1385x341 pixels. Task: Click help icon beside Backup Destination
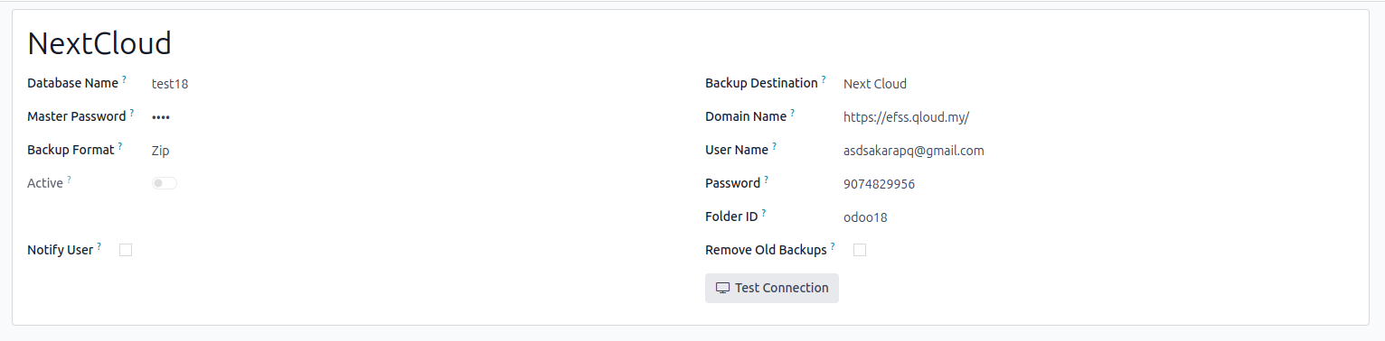(x=824, y=80)
